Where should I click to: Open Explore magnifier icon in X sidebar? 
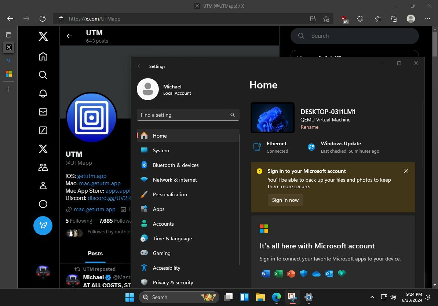click(x=43, y=75)
